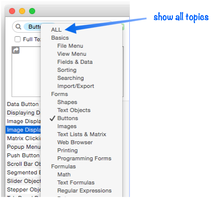The height and width of the screenshot is (198, 218).
Task: Close the help window with red button
Action: 12,11
